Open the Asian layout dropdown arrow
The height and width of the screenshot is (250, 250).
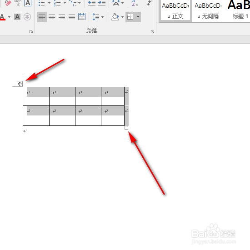(x=122, y=3)
